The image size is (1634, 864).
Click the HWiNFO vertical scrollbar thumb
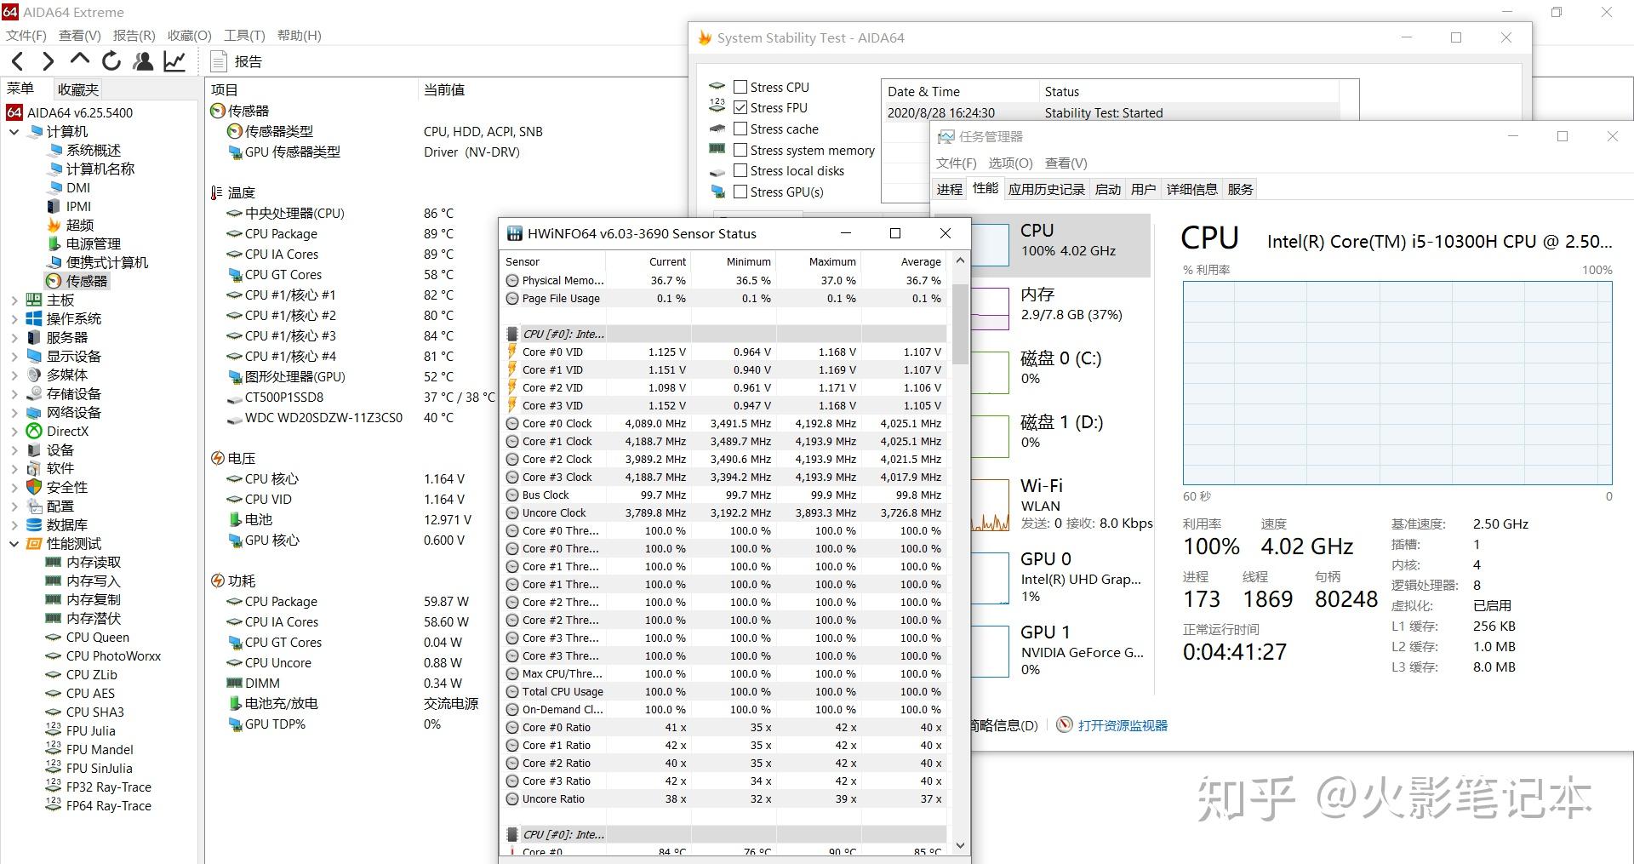click(961, 323)
